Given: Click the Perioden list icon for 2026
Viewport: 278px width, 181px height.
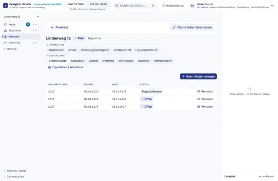Looking at the screenshot, I should (199, 99).
